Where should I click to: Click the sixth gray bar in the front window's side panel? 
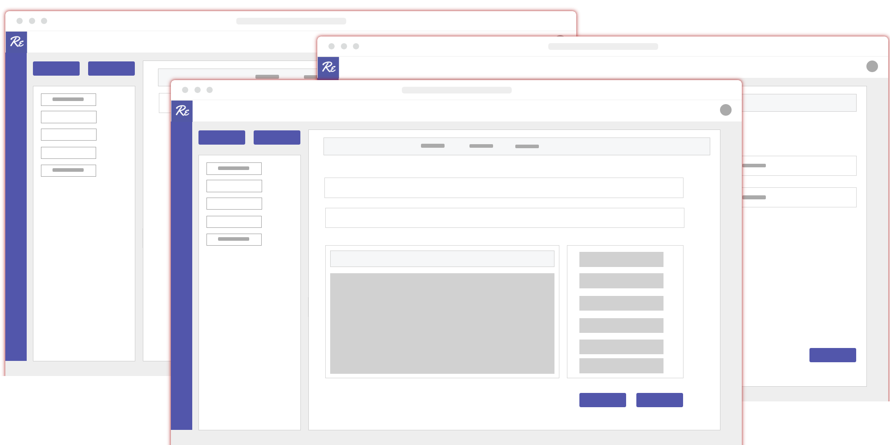pos(621,366)
